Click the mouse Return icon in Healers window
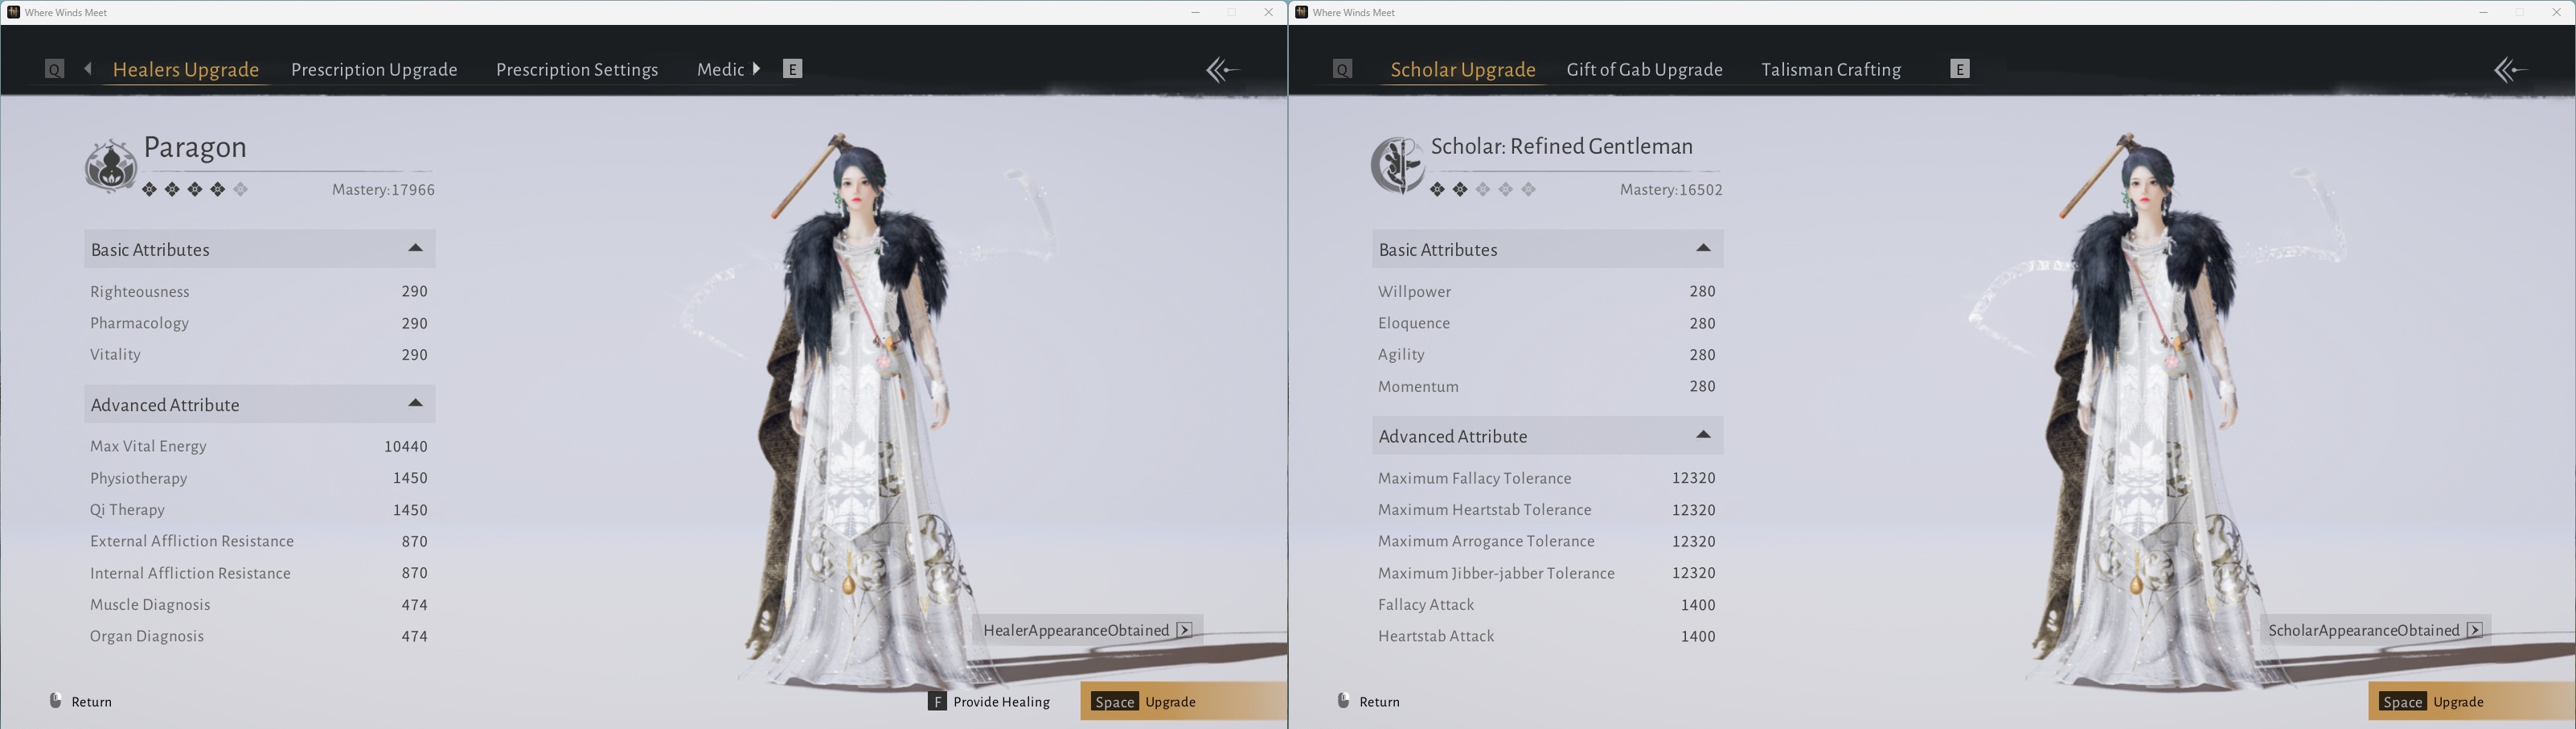 point(56,701)
